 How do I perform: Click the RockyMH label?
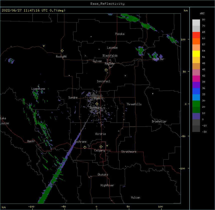(x=61, y=57)
